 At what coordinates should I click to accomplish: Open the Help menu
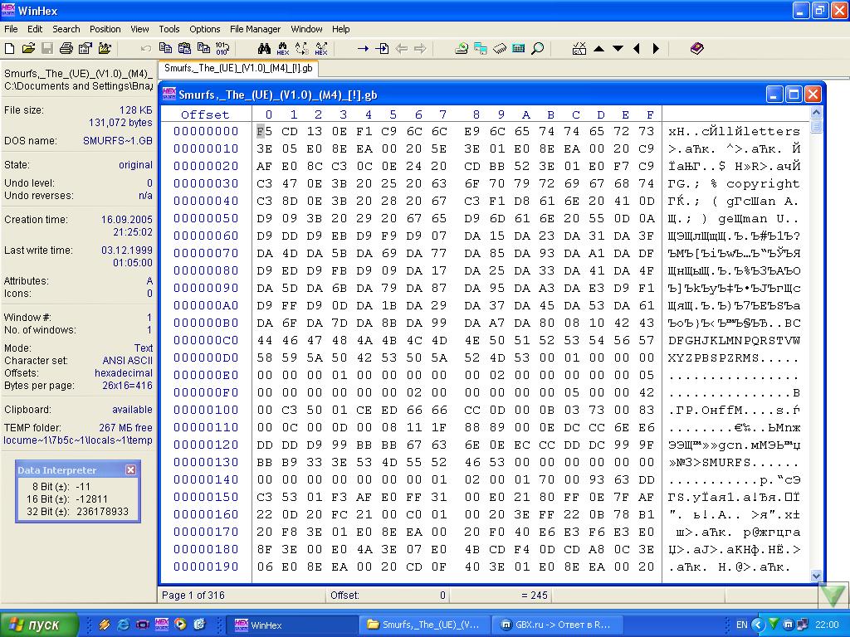coord(341,29)
